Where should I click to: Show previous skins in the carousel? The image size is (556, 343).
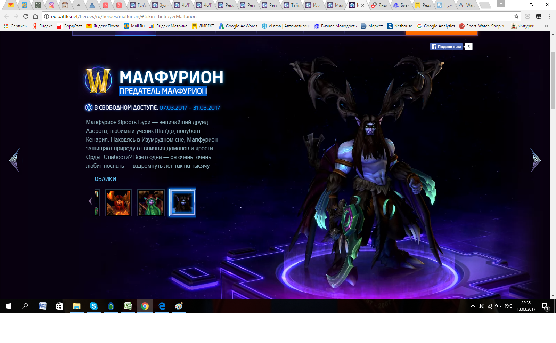[90, 201]
